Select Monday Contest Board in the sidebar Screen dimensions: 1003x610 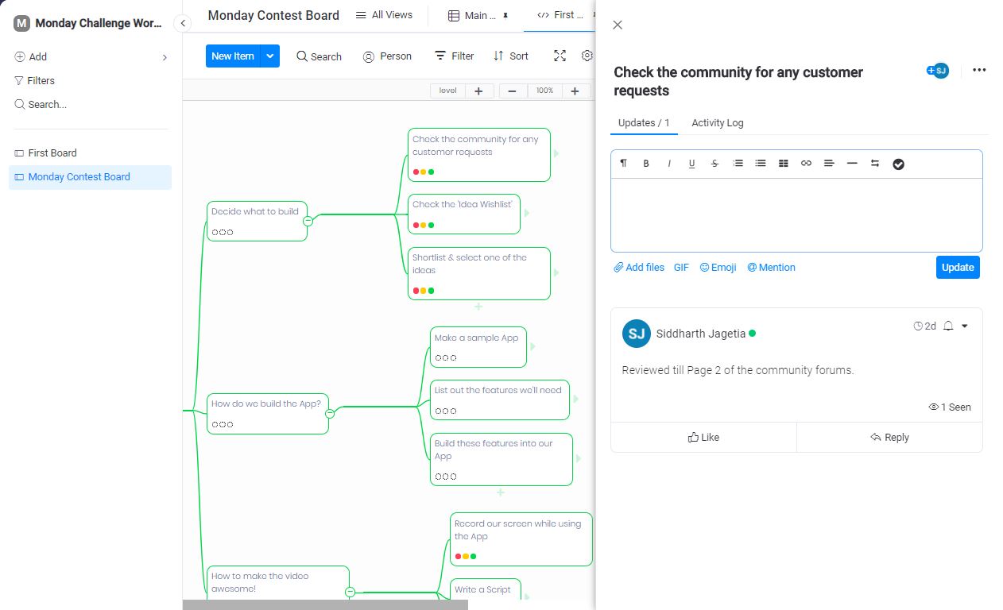(x=91, y=177)
